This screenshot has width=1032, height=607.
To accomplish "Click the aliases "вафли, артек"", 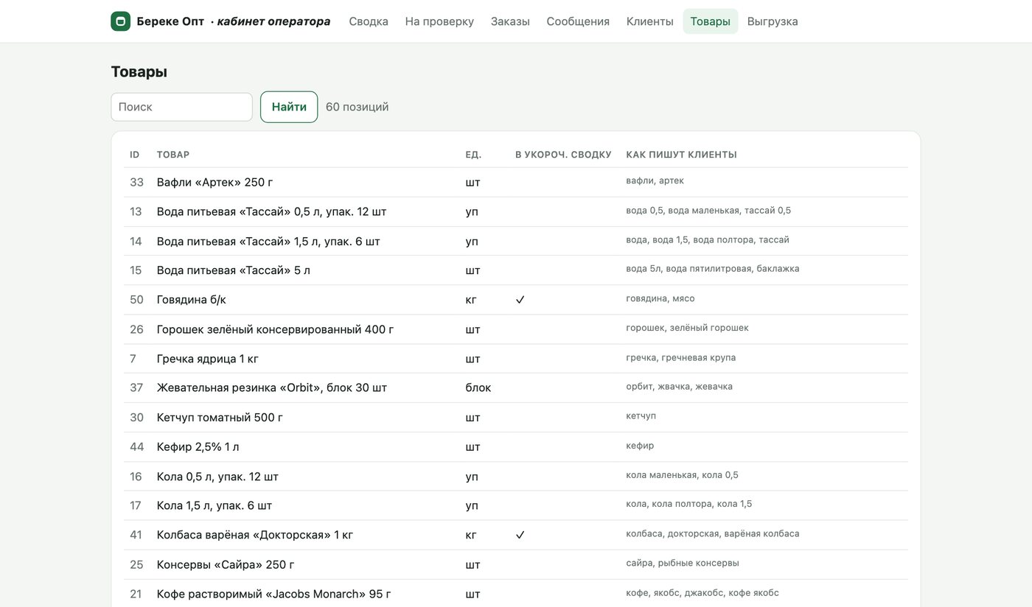I will coord(655,180).
